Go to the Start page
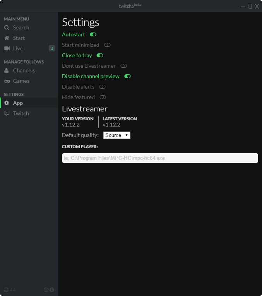The height and width of the screenshot is (296, 262). 29,38
